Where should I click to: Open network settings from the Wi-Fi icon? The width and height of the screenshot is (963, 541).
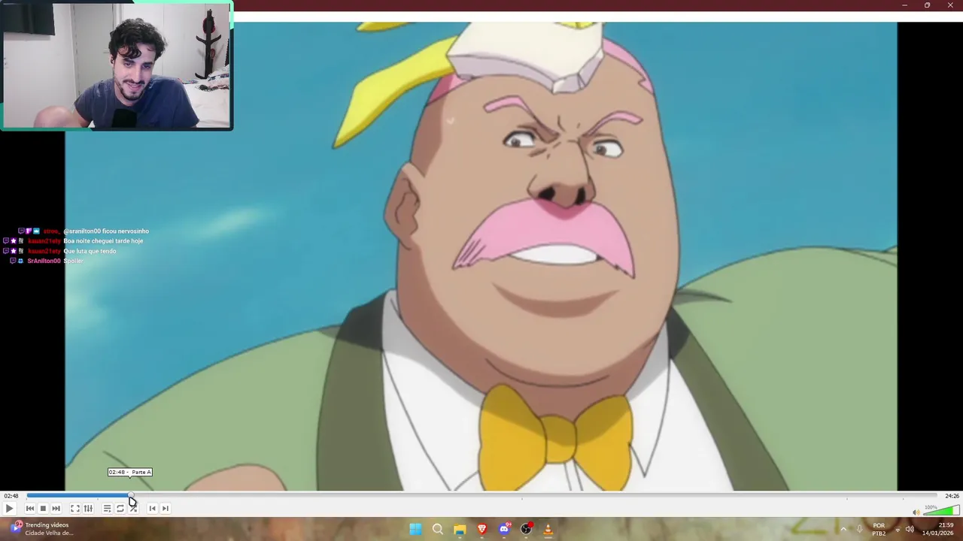click(x=897, y=529)
